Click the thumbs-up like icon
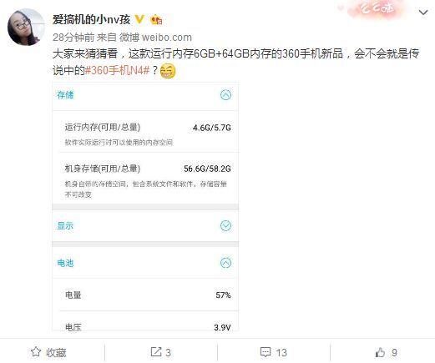The image size is (435, 363). 380,352
